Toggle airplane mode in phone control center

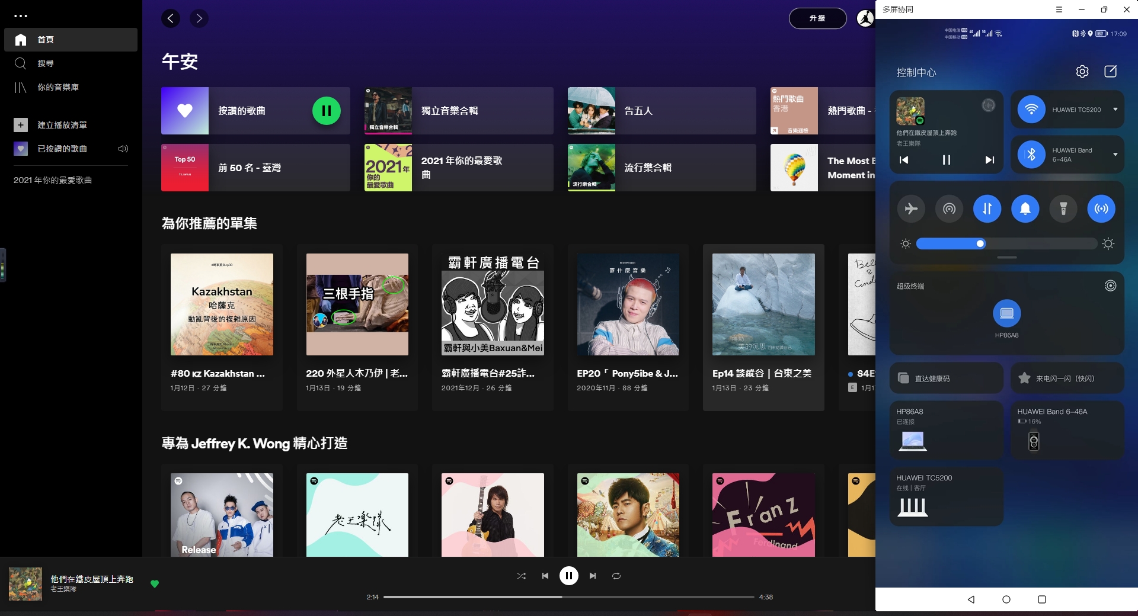tap(911, 208)
